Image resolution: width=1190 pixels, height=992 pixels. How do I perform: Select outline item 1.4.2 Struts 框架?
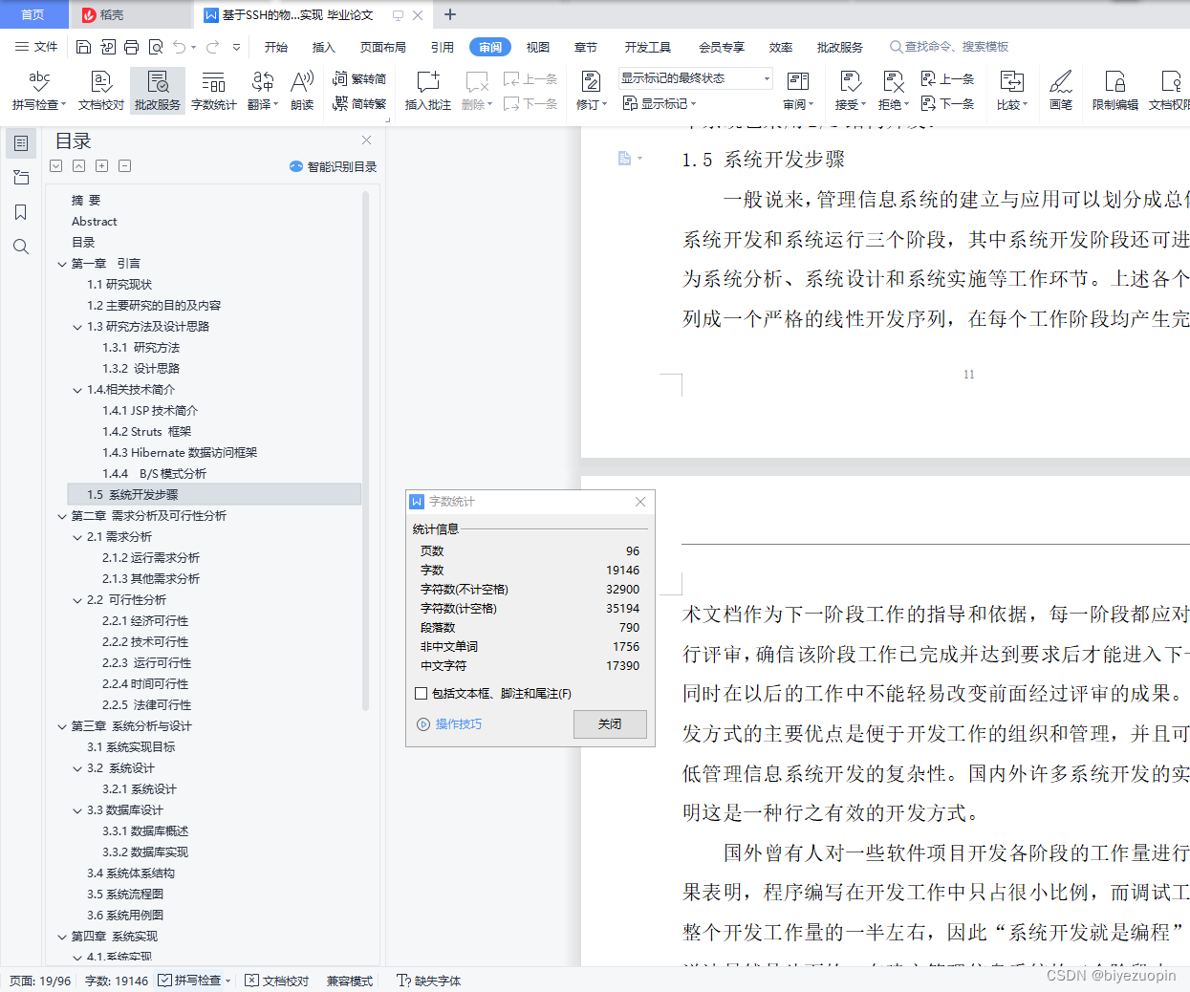tap(147, 432)
